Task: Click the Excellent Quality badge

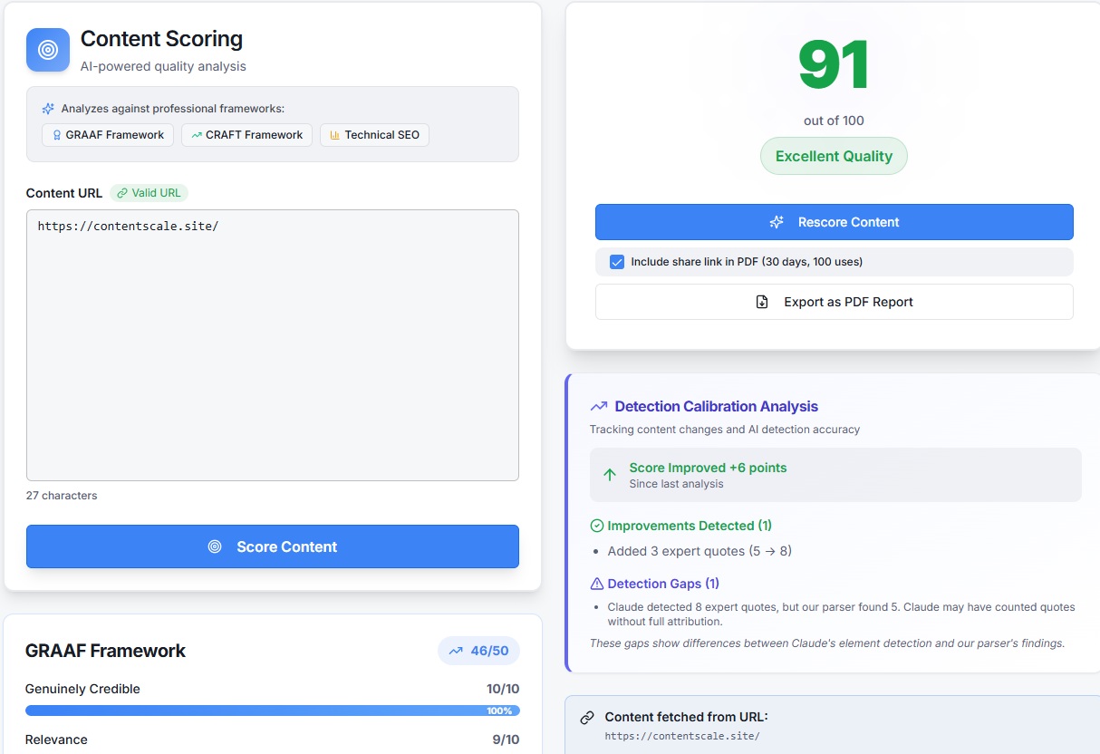Action: tap(834, 156)
